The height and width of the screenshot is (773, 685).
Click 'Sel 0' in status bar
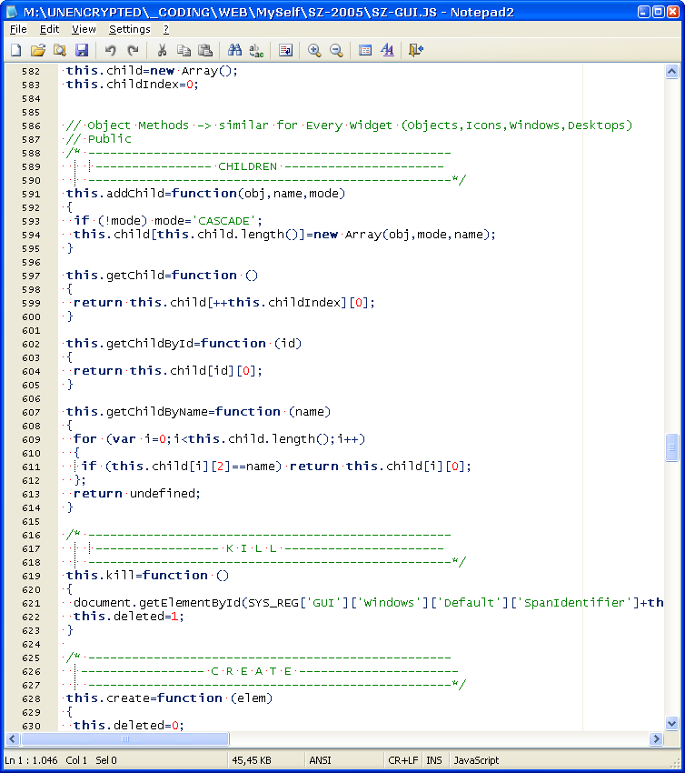click(x=106, y=760)
